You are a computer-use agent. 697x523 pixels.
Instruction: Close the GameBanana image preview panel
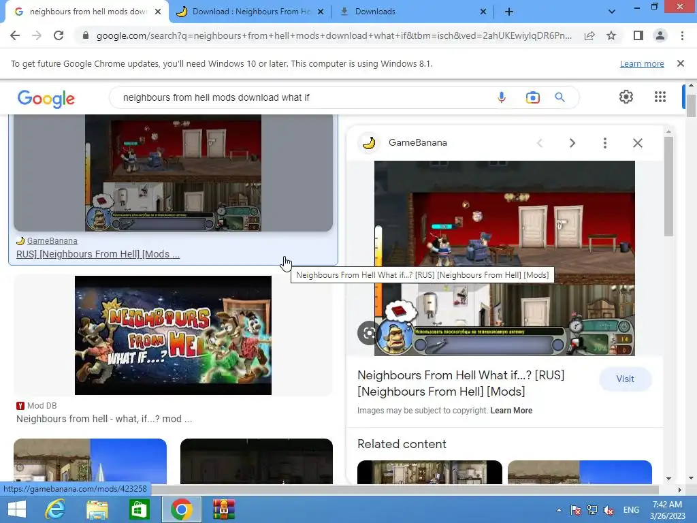(637, 143)
